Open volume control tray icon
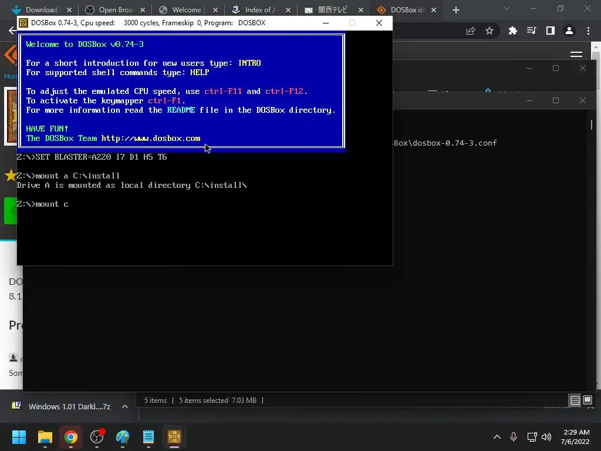 [x=546, y=437]
